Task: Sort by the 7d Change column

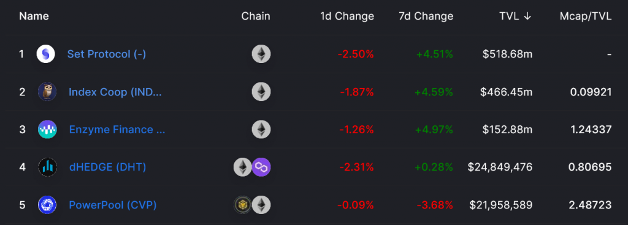Action: coord(426,17)
